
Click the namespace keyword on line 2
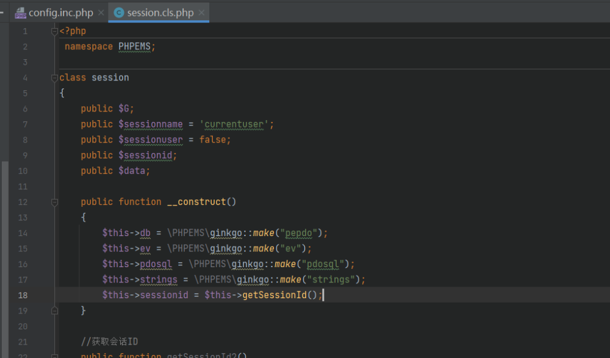pyautogui.click(x=88, y=46)
